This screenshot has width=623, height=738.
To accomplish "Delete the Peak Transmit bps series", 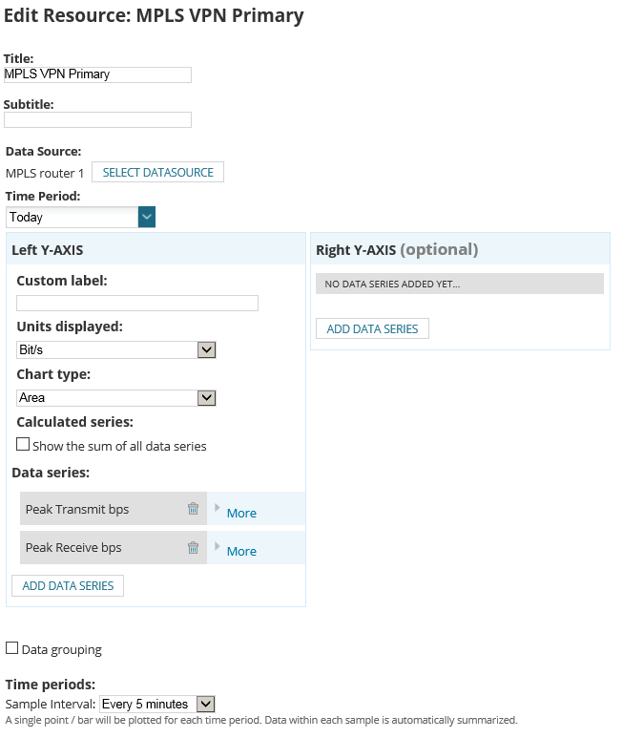I will pyautogui.click(x=193, y=508).
